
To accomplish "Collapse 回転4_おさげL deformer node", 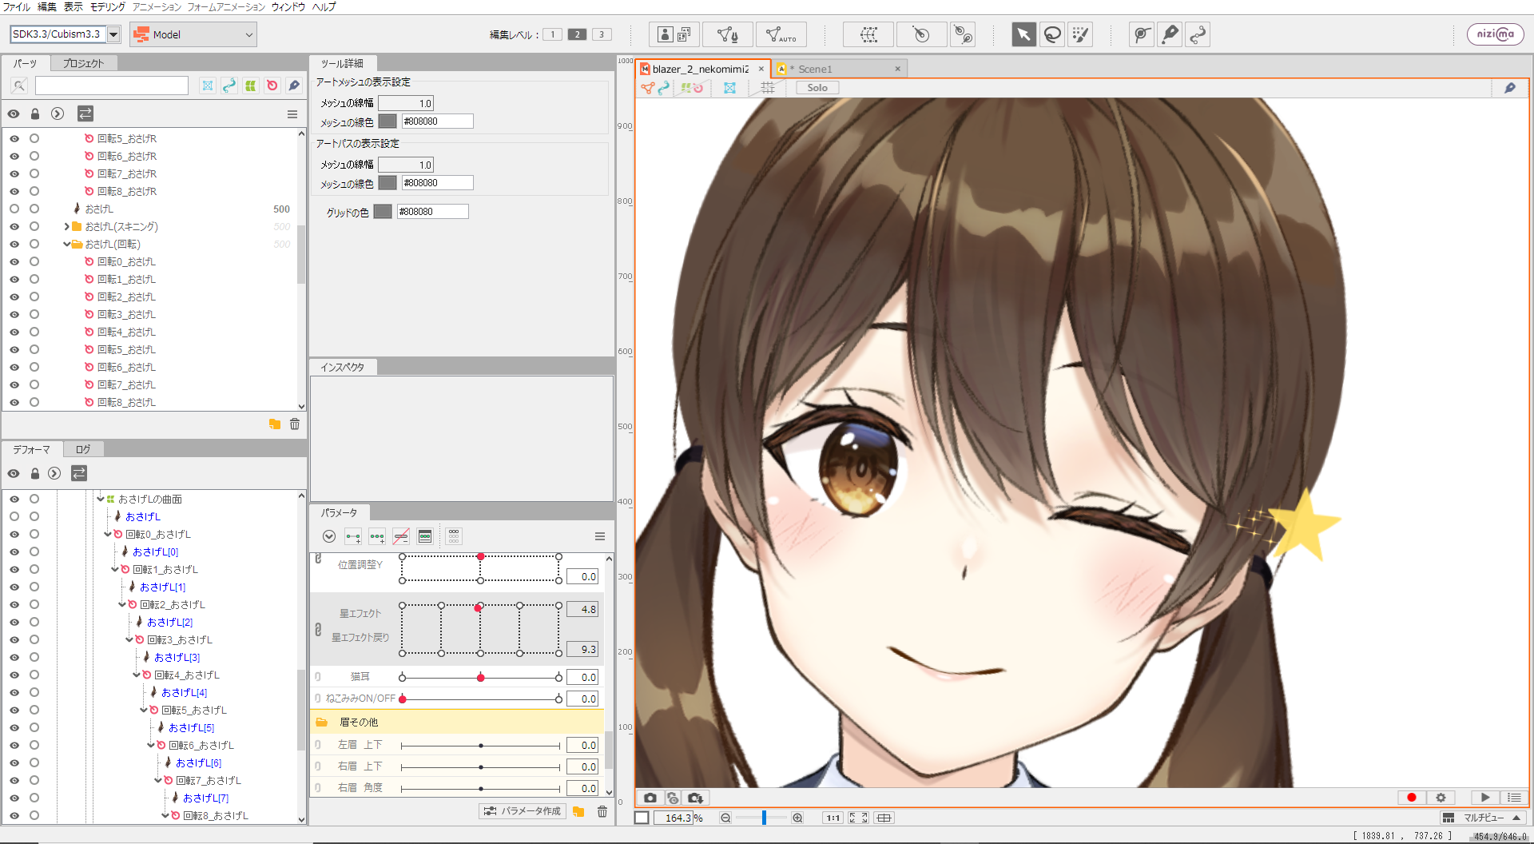I will click(137, 675).
